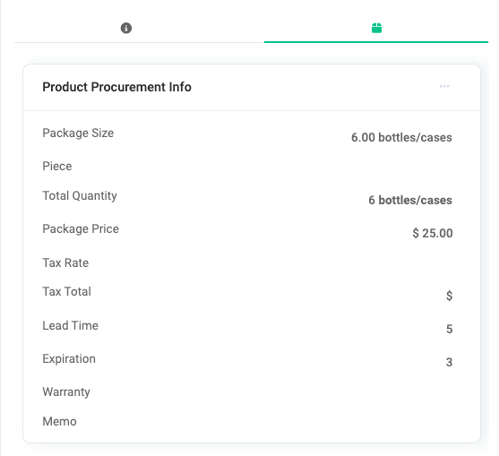Select the green package tab icon

376,28
